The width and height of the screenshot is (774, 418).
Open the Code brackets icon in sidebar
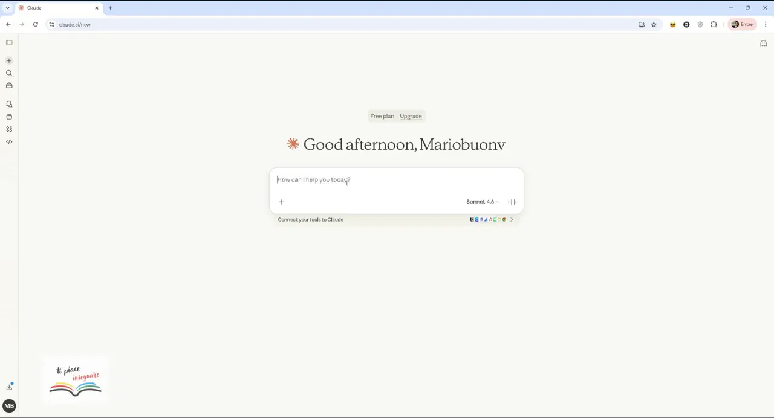coord(9,142)
